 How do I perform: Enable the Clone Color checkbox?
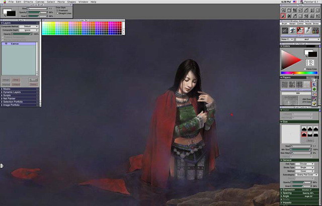pos(305,69)
